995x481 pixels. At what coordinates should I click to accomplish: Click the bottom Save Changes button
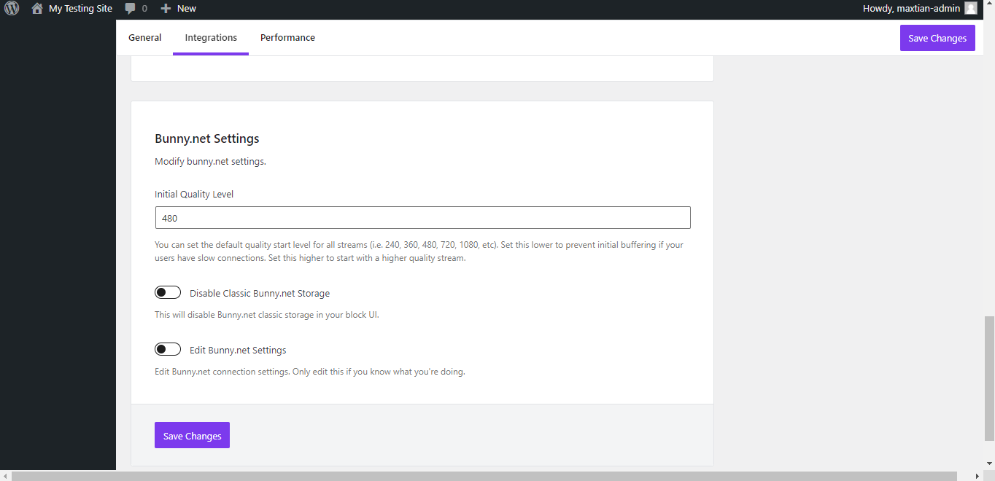click(x=192, y=435)
